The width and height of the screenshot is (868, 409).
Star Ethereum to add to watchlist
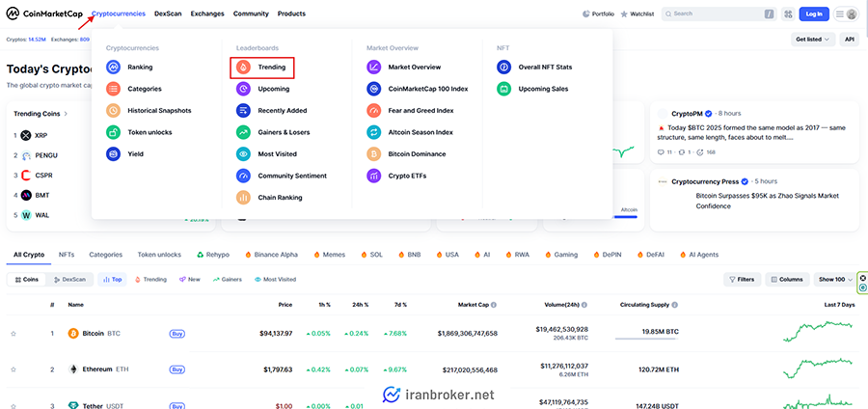click(x=14, y=369)
